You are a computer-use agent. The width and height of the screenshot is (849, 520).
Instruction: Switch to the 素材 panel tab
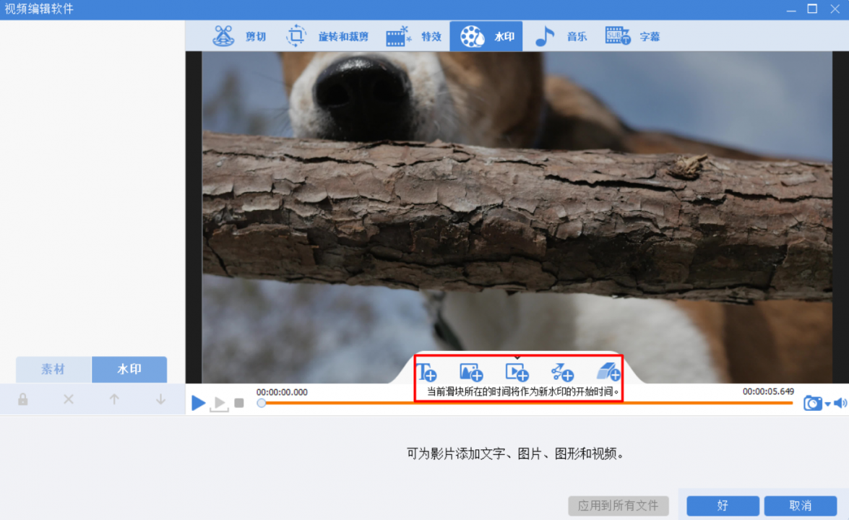tap(53, 370)
